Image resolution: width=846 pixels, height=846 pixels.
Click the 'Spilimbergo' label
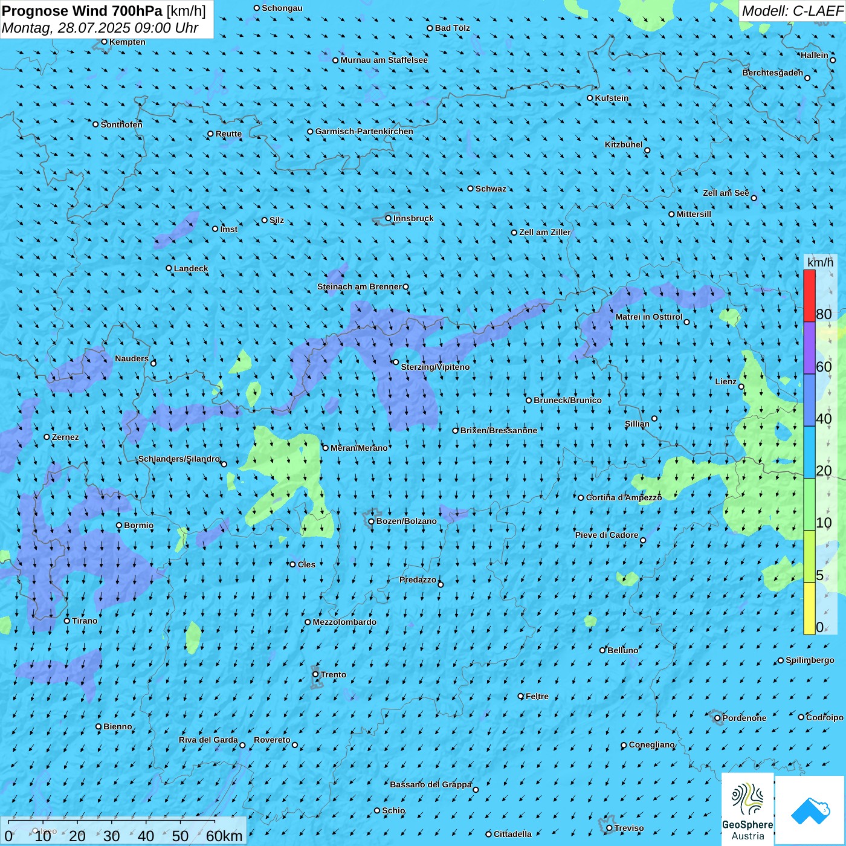coord(810,660)
